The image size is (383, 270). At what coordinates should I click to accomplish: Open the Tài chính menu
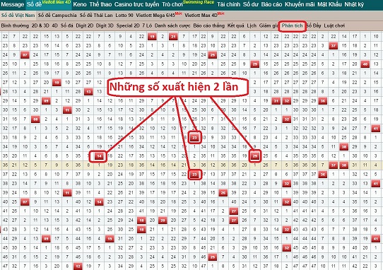[x=228, y=4]
